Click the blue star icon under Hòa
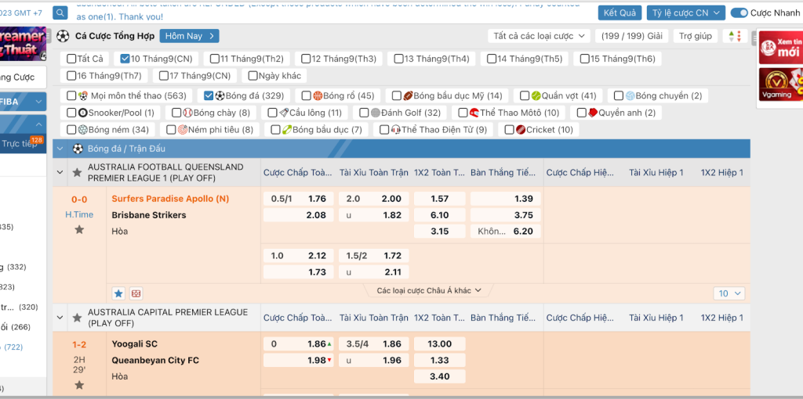Screen dimensions: 803x399 click(x=118, y=293)
